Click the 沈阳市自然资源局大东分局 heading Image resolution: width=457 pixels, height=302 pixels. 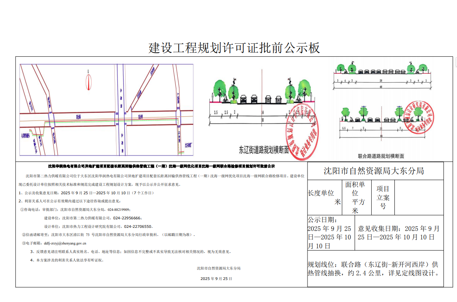[374, 171]
